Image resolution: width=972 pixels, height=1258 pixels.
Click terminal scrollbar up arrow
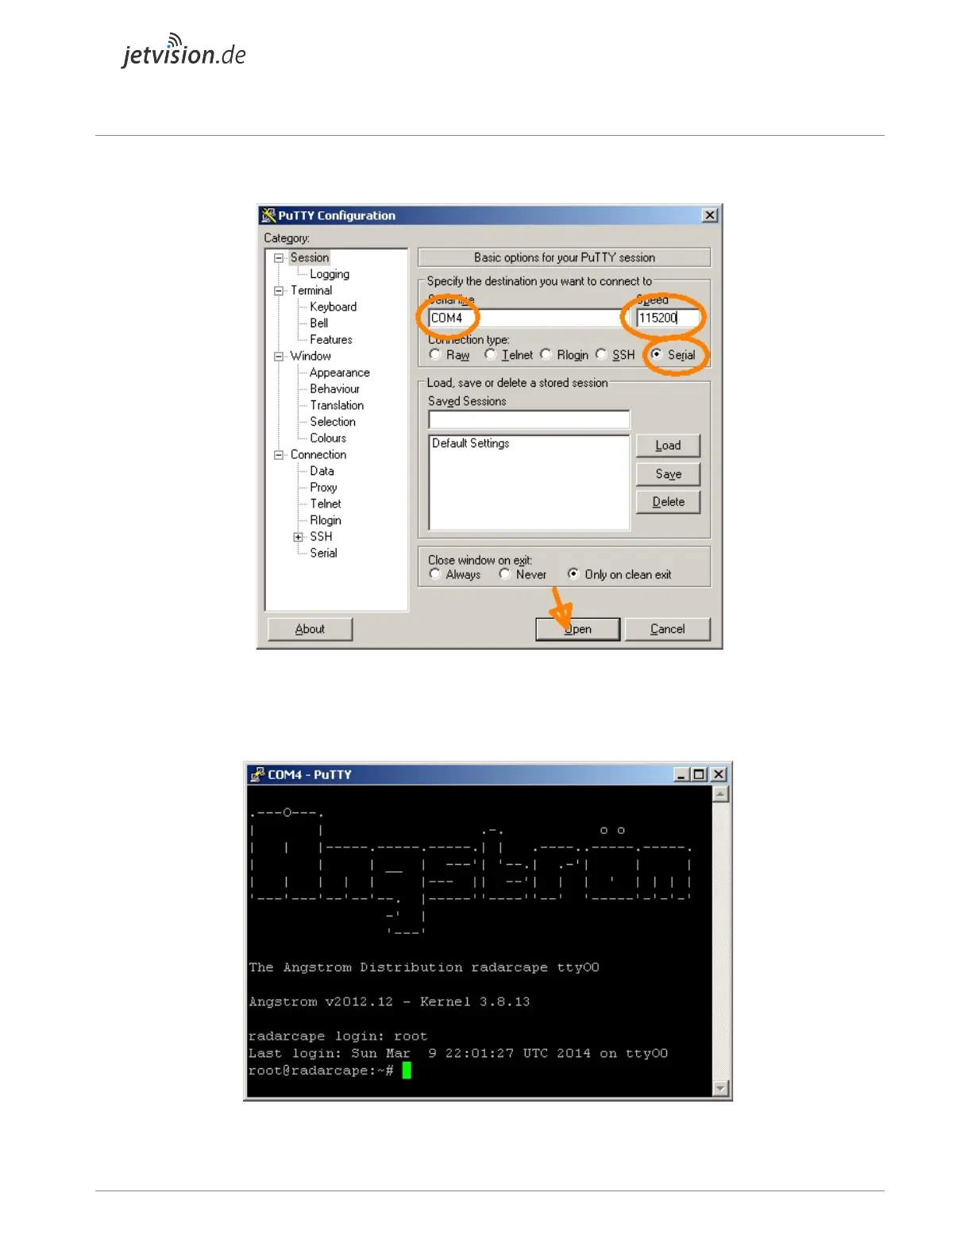coord(720,794)
